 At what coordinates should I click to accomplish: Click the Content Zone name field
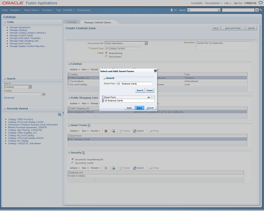click(x=123, y=49)
